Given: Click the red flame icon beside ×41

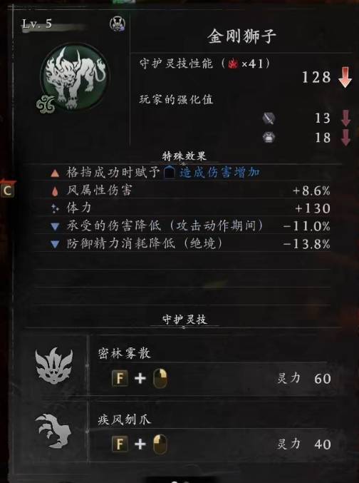Looking at the screenshot, I should tap(233, 64).
